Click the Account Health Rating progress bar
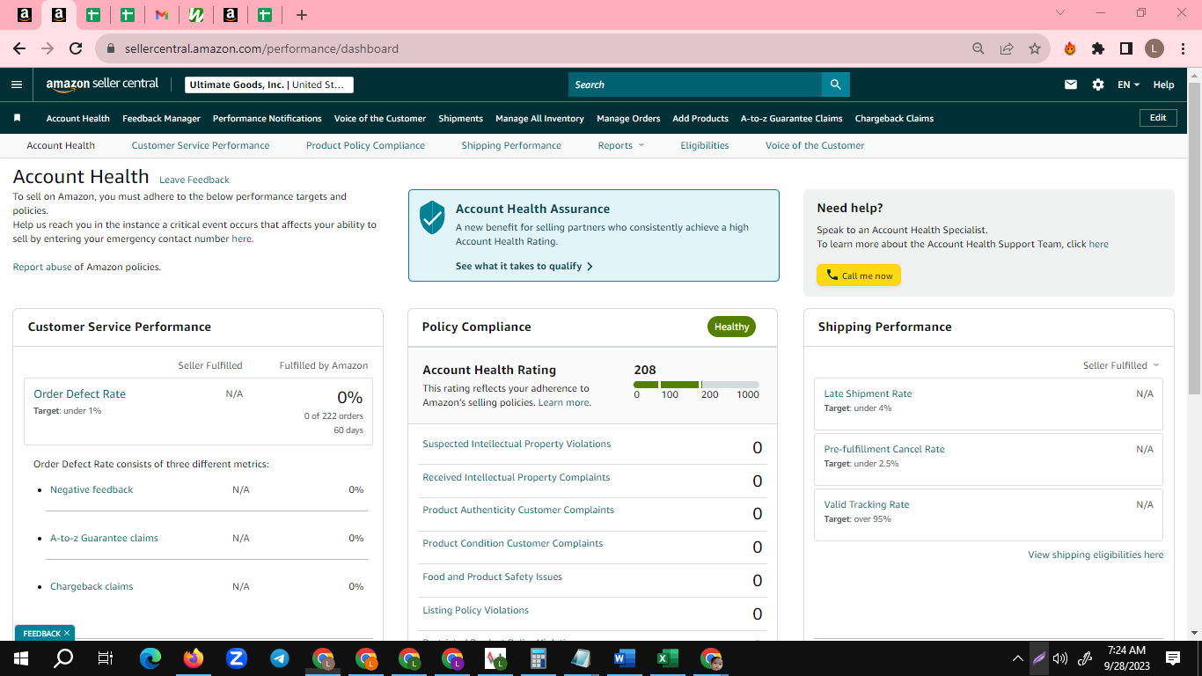Screen dimensions: 1202x676 tap(696, 385)
